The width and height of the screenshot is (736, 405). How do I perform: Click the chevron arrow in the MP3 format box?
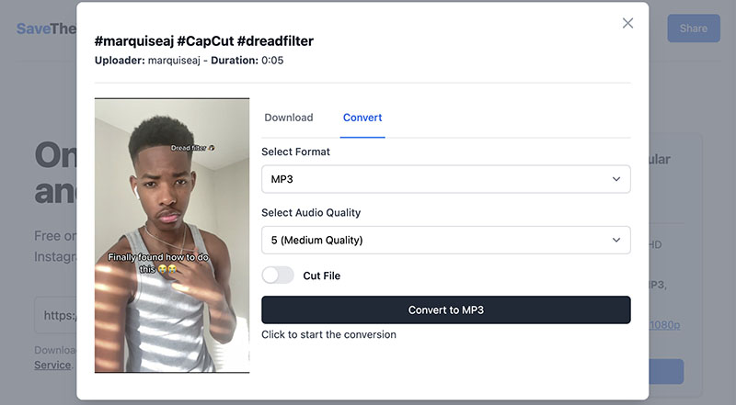click(x=615, y=179)
